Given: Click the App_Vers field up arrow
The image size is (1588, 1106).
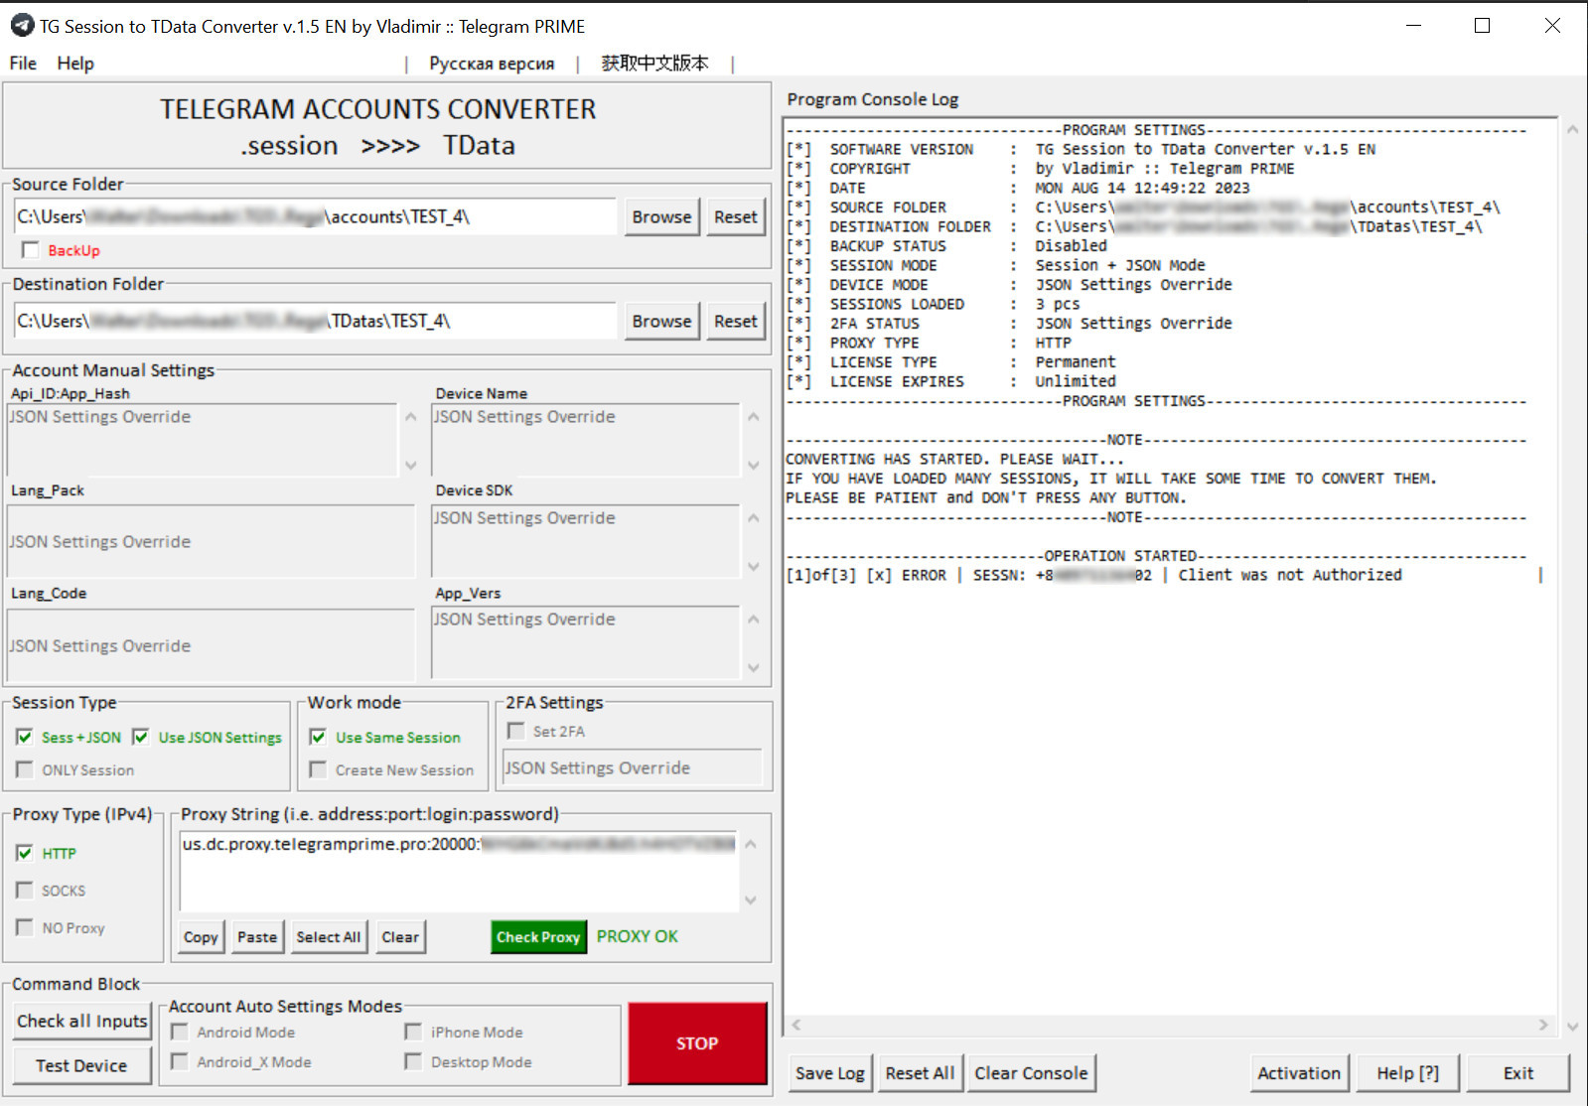Looking at the screenshot, I should 754,620.
